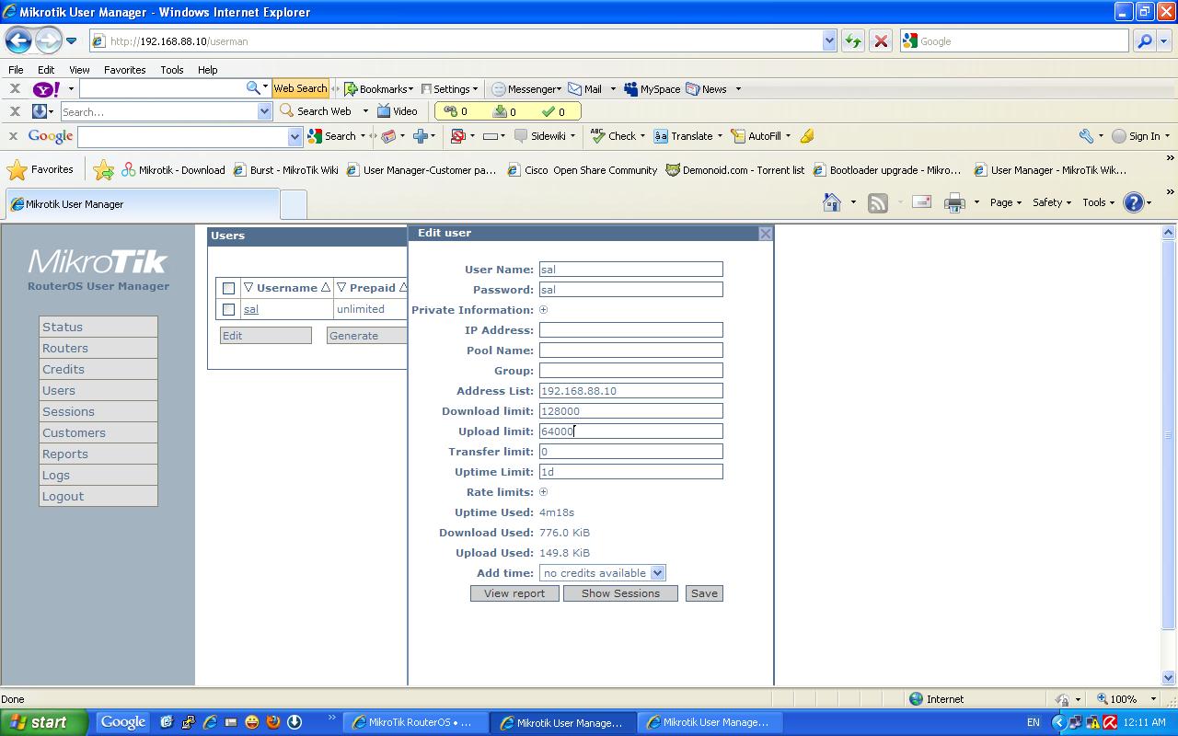Check the box for user sal
The image size is (1178, 736).
pos(228,309)
